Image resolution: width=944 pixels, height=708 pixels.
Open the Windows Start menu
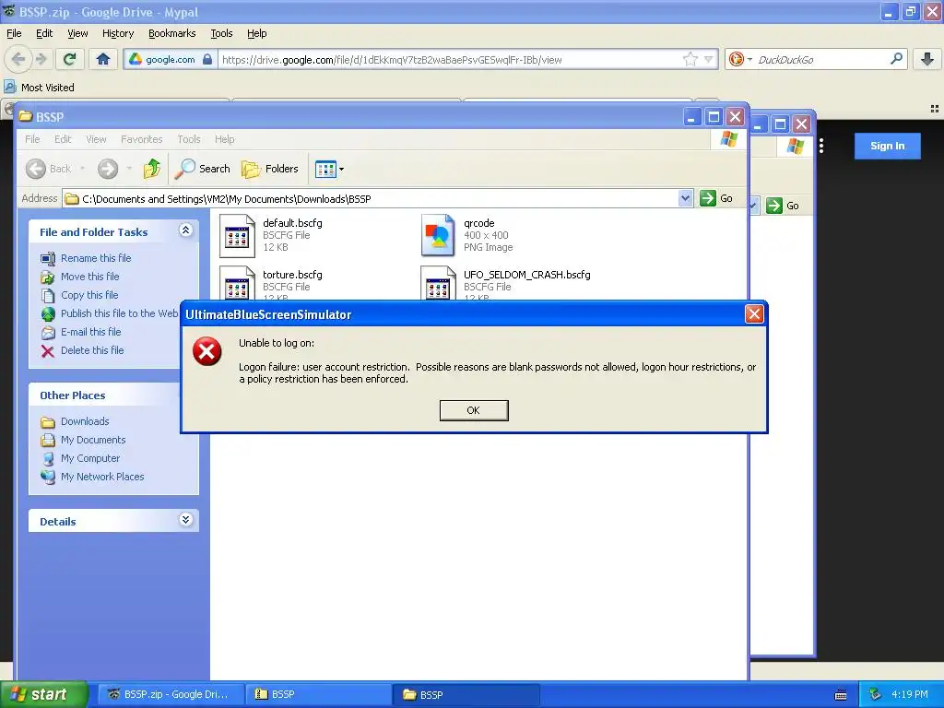pyautogui.click(x=43, y=694)
